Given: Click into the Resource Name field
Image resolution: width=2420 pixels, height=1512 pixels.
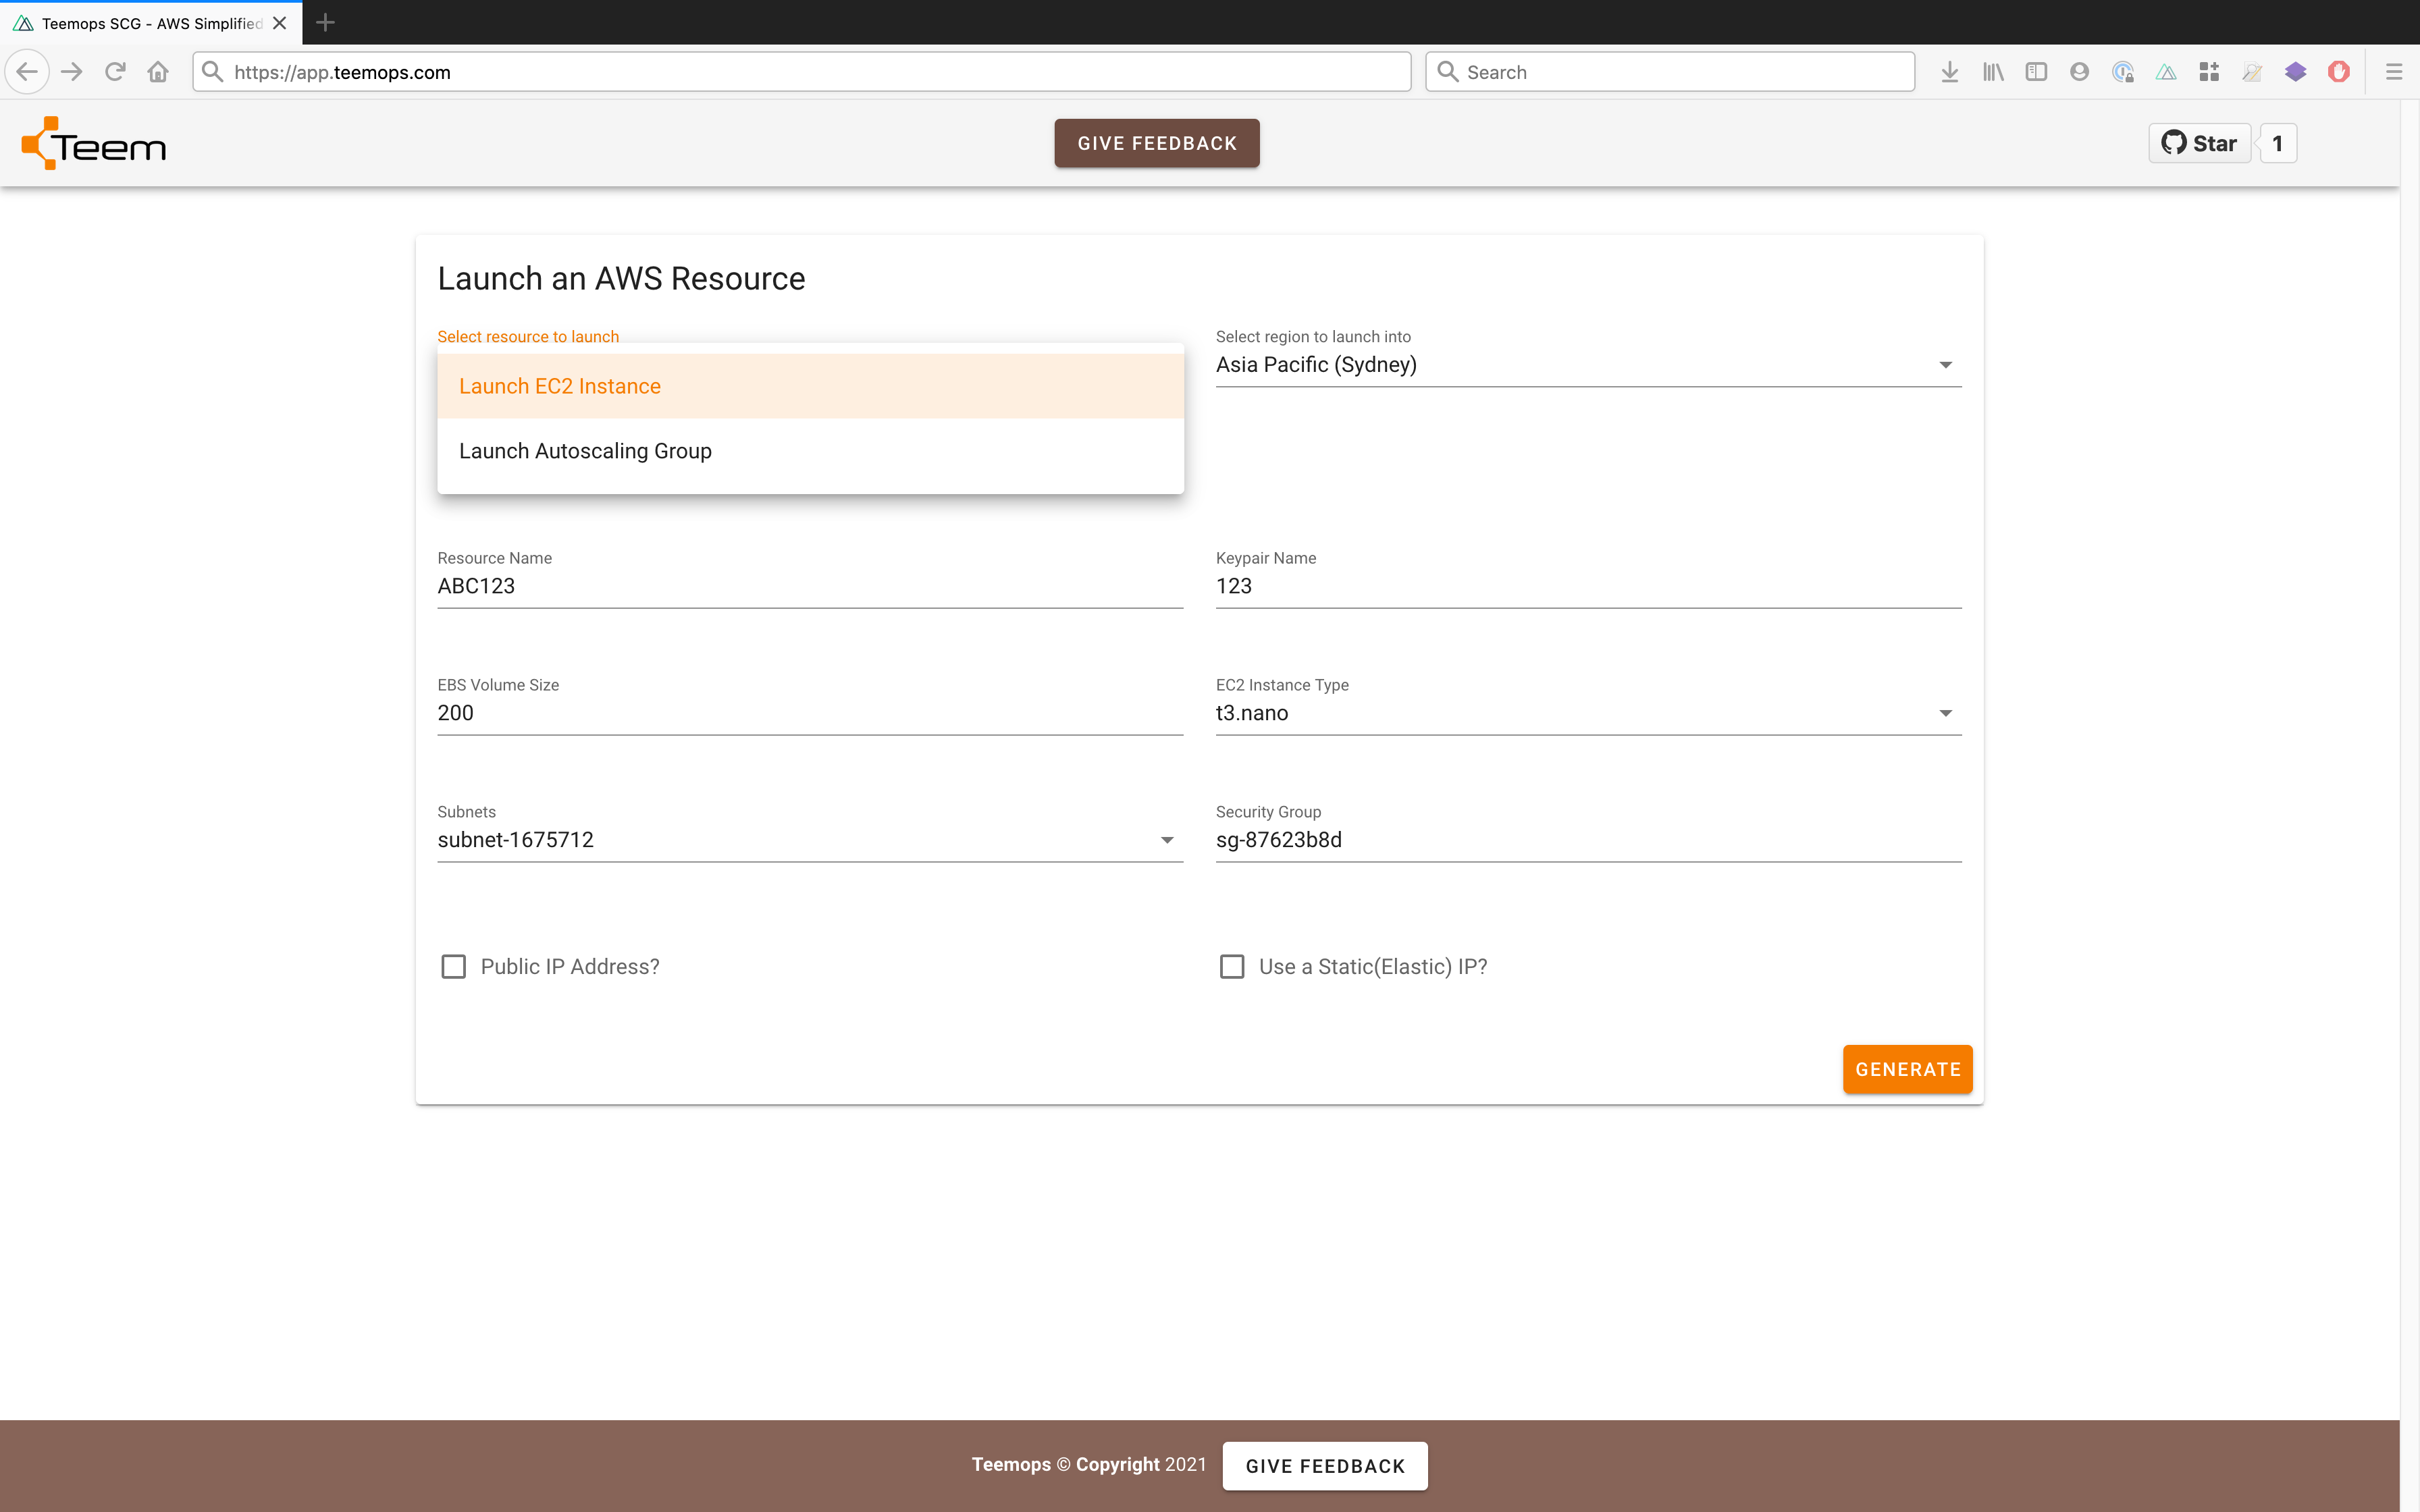Looking at the screenshot, I should pyautogui.click(x=809, y=586).
